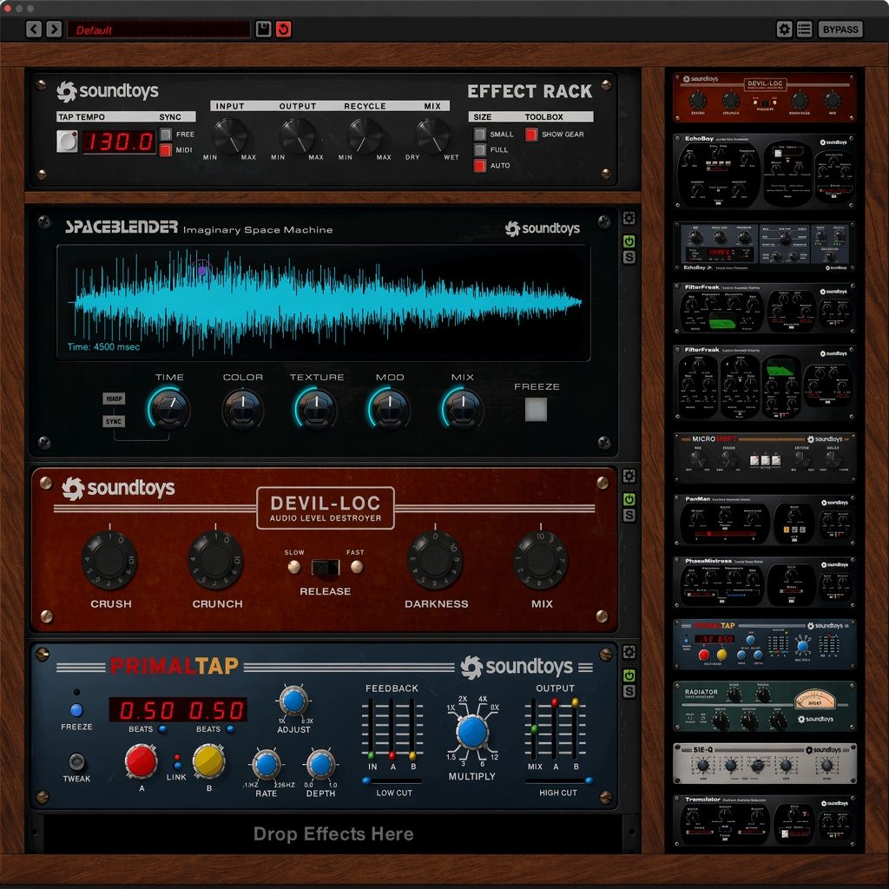The width and height of the screenshot is (889, 889).
Task: Click the Devil-Loc DARKNESS knob
Action: [x=436, y=560]
